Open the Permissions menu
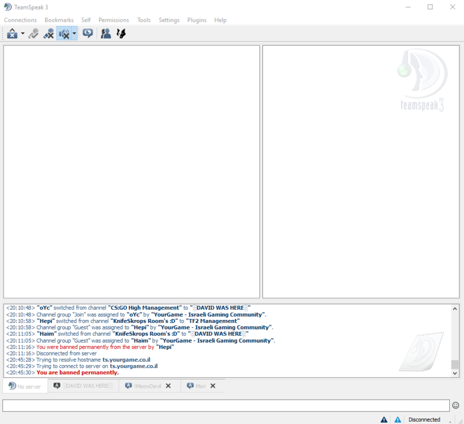Image resolution: width=464 pixels, height=424 pixels. (x=114, y=20)
